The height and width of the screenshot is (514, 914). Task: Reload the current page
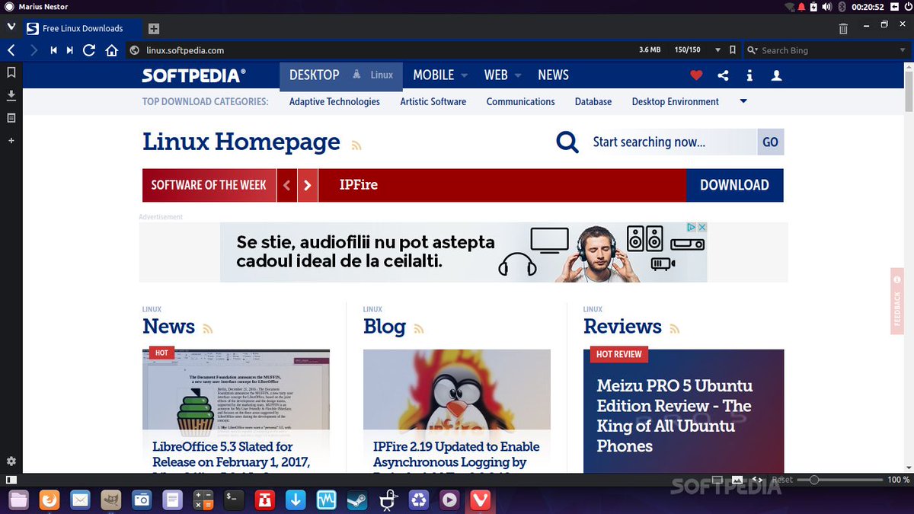pyautogui.click(x=89, y=50)
